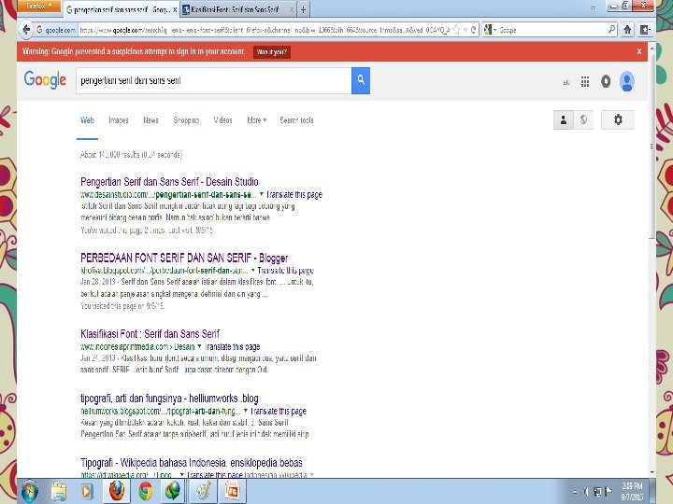The image size is (673, 504).
Task: Click magnifier in Firefox search box
Action: click(612, 30)
